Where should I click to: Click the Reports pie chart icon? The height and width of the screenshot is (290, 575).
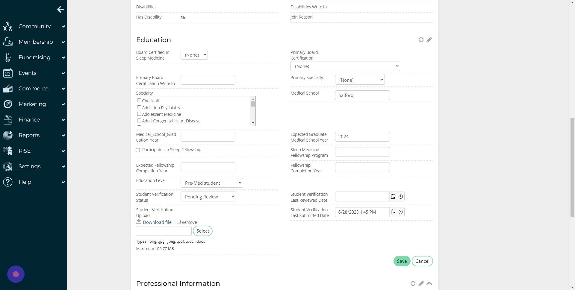pos(8,135)
